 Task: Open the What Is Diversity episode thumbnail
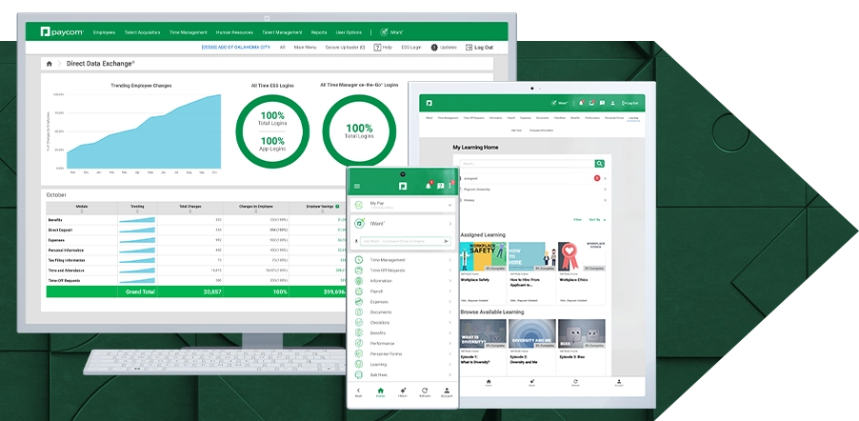pyautogui.click(x=483, y=333)
